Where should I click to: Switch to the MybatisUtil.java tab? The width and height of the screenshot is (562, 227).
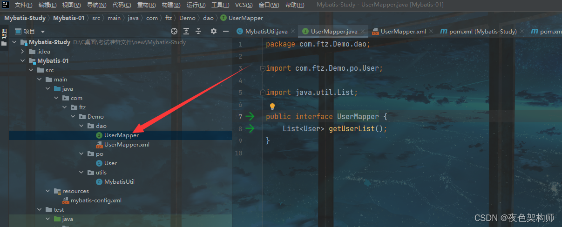(x=266, y=32)
